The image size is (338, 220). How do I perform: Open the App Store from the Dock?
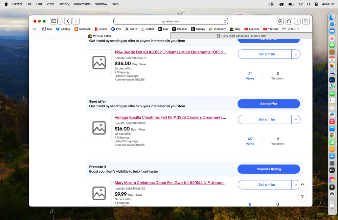pos(332,156)
